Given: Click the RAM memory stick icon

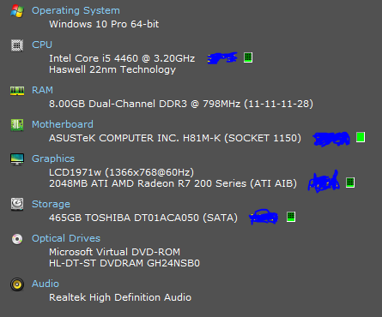Looking at the screenshot, I should pos(17,91).
